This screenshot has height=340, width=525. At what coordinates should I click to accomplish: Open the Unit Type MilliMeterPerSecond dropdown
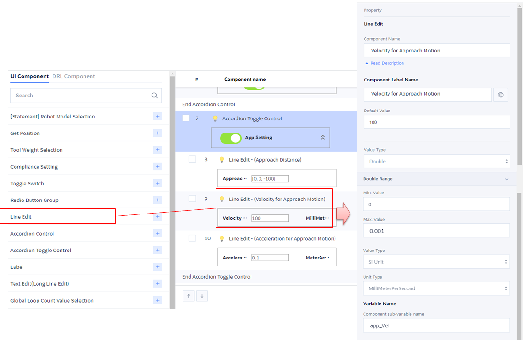[x=436, y=288]
